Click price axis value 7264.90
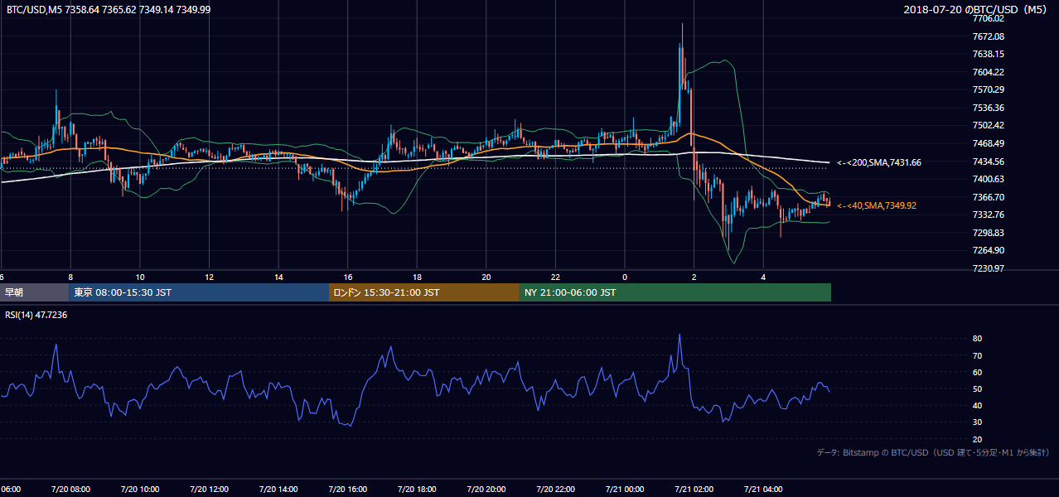Image resolution: width=1059 pixels, height=497 pixels. [988, 250]
